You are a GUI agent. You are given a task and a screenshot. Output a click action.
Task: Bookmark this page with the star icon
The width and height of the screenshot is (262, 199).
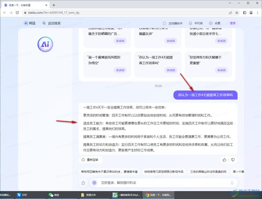click(237, 13)
